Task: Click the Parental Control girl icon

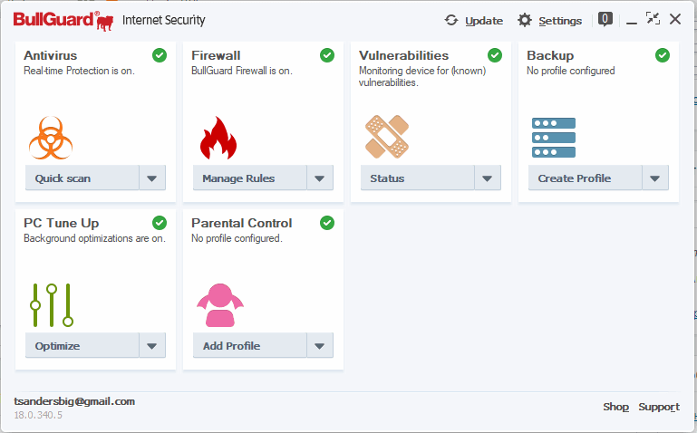Action: [220, 305]
